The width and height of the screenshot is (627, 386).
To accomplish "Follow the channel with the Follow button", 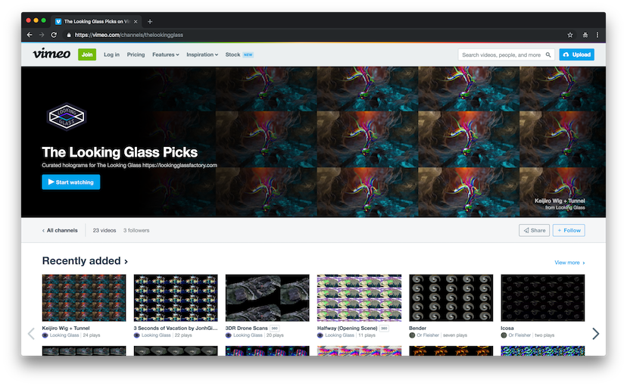I will pyautogui.click(x=569, y=230).
